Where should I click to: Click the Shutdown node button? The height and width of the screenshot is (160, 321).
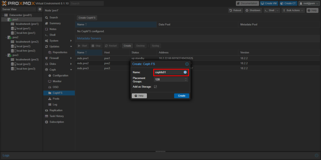point(253,10)
